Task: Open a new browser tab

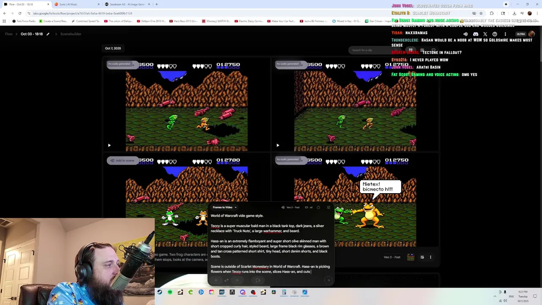Action: pyautogui.click(x=156, y=4)
